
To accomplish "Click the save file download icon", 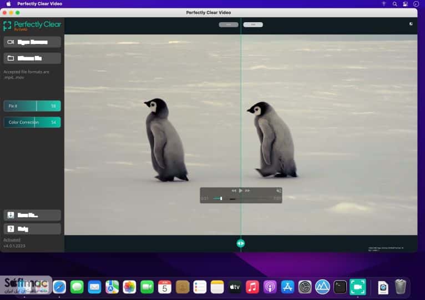I will click(11, 215).
